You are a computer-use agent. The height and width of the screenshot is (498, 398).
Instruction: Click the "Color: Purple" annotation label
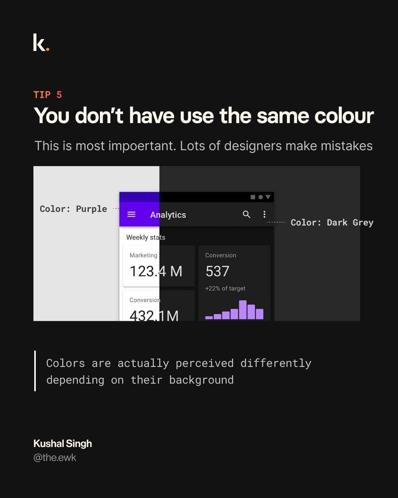click(x=73, y=209)
